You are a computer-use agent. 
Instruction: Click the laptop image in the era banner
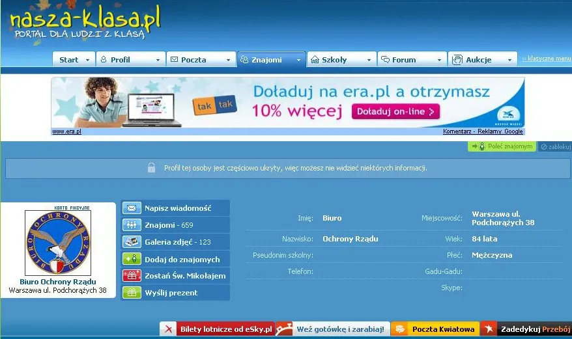tap(151, 110)
